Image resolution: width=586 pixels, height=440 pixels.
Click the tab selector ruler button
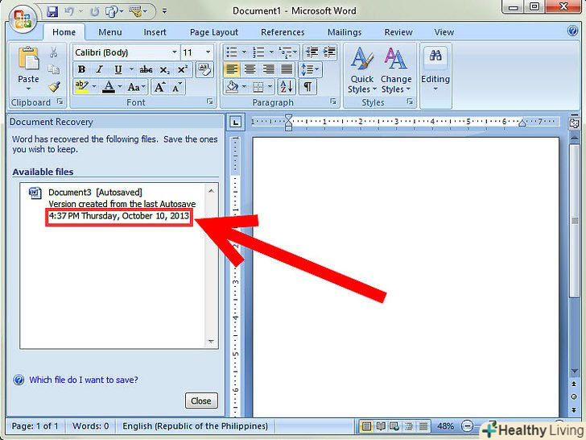pos(235,122)
